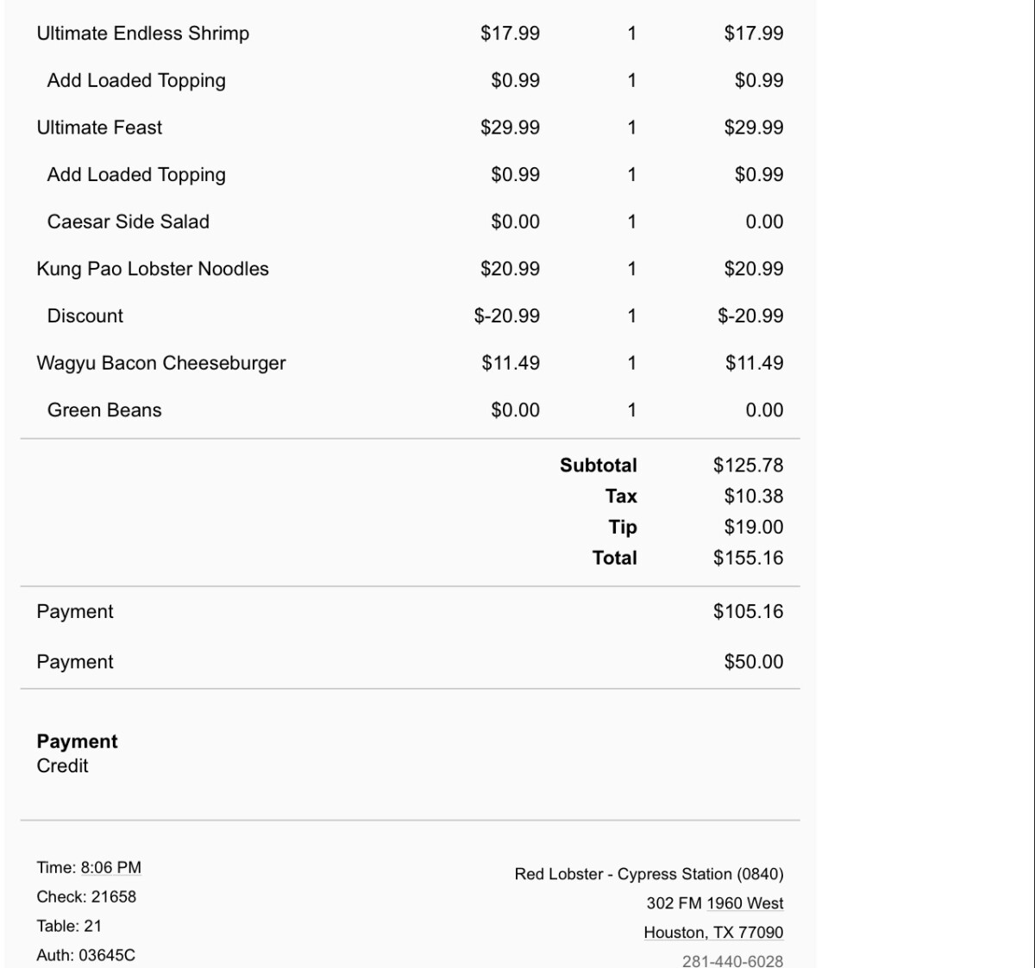
Task: Call the 281-440-6028 phone number
Action: click(732, 960)
